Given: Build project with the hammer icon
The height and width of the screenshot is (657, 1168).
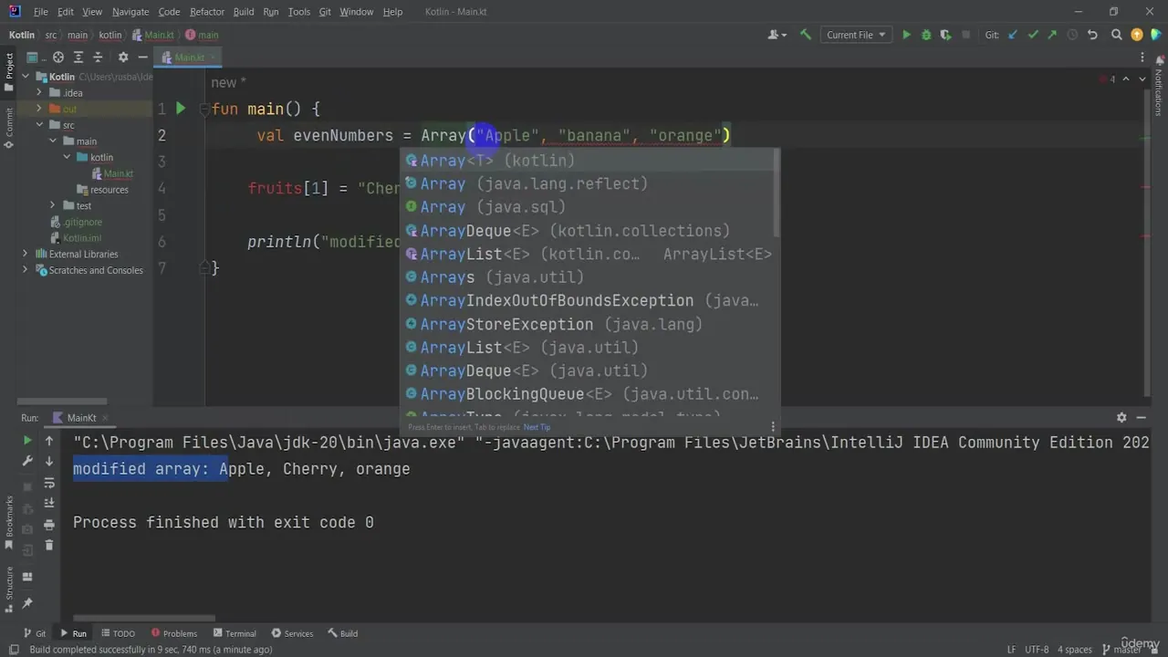Looking at the screenshot, I should point(805,35).
